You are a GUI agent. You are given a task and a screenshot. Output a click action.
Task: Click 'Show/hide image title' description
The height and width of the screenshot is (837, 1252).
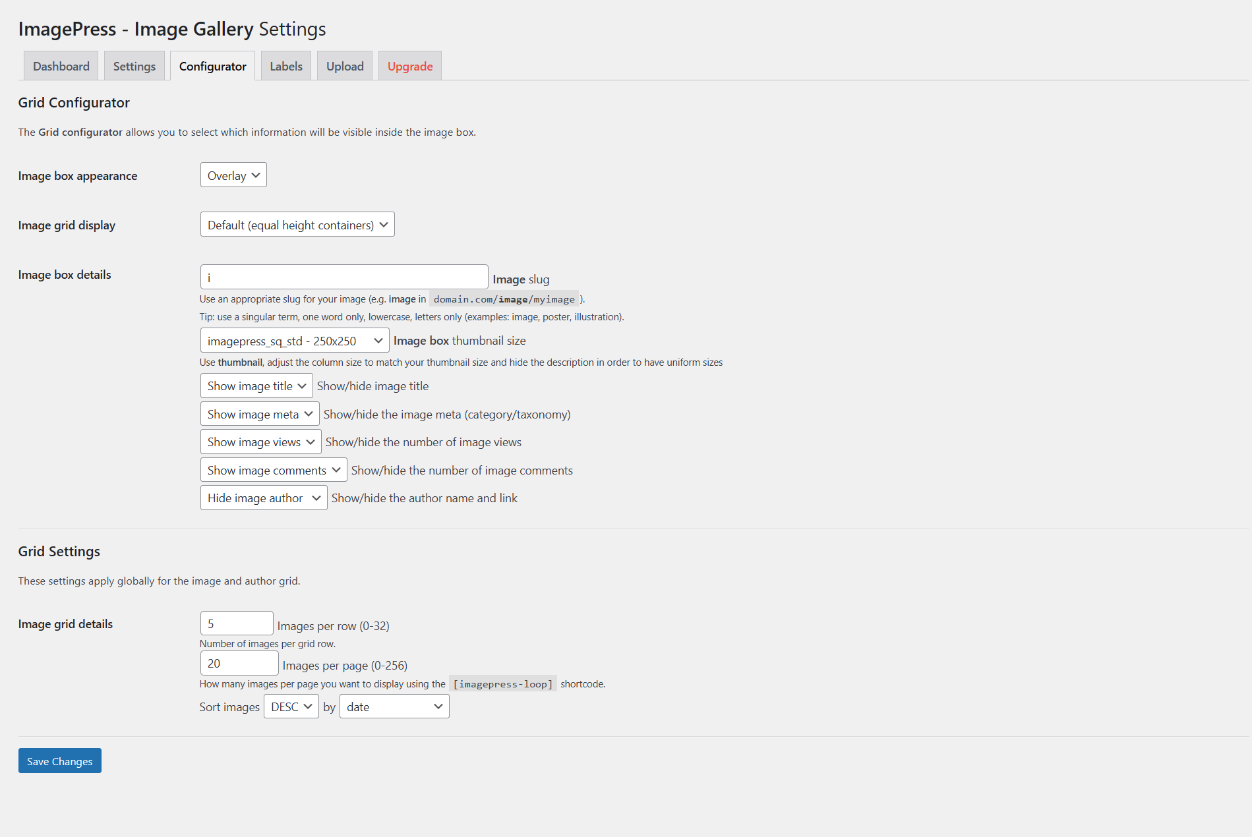[x=373, y=386]
